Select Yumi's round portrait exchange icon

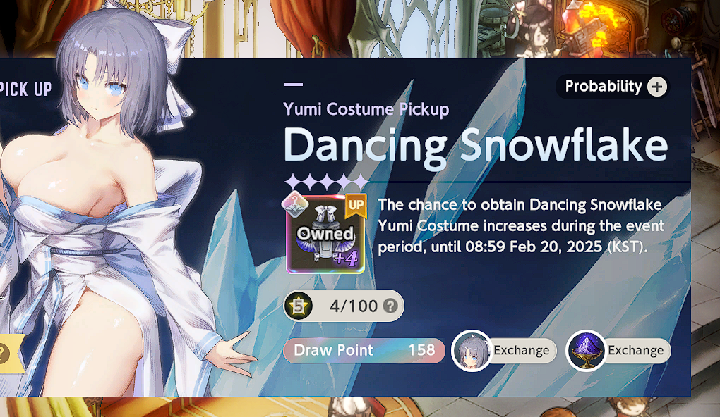[471, 351]
